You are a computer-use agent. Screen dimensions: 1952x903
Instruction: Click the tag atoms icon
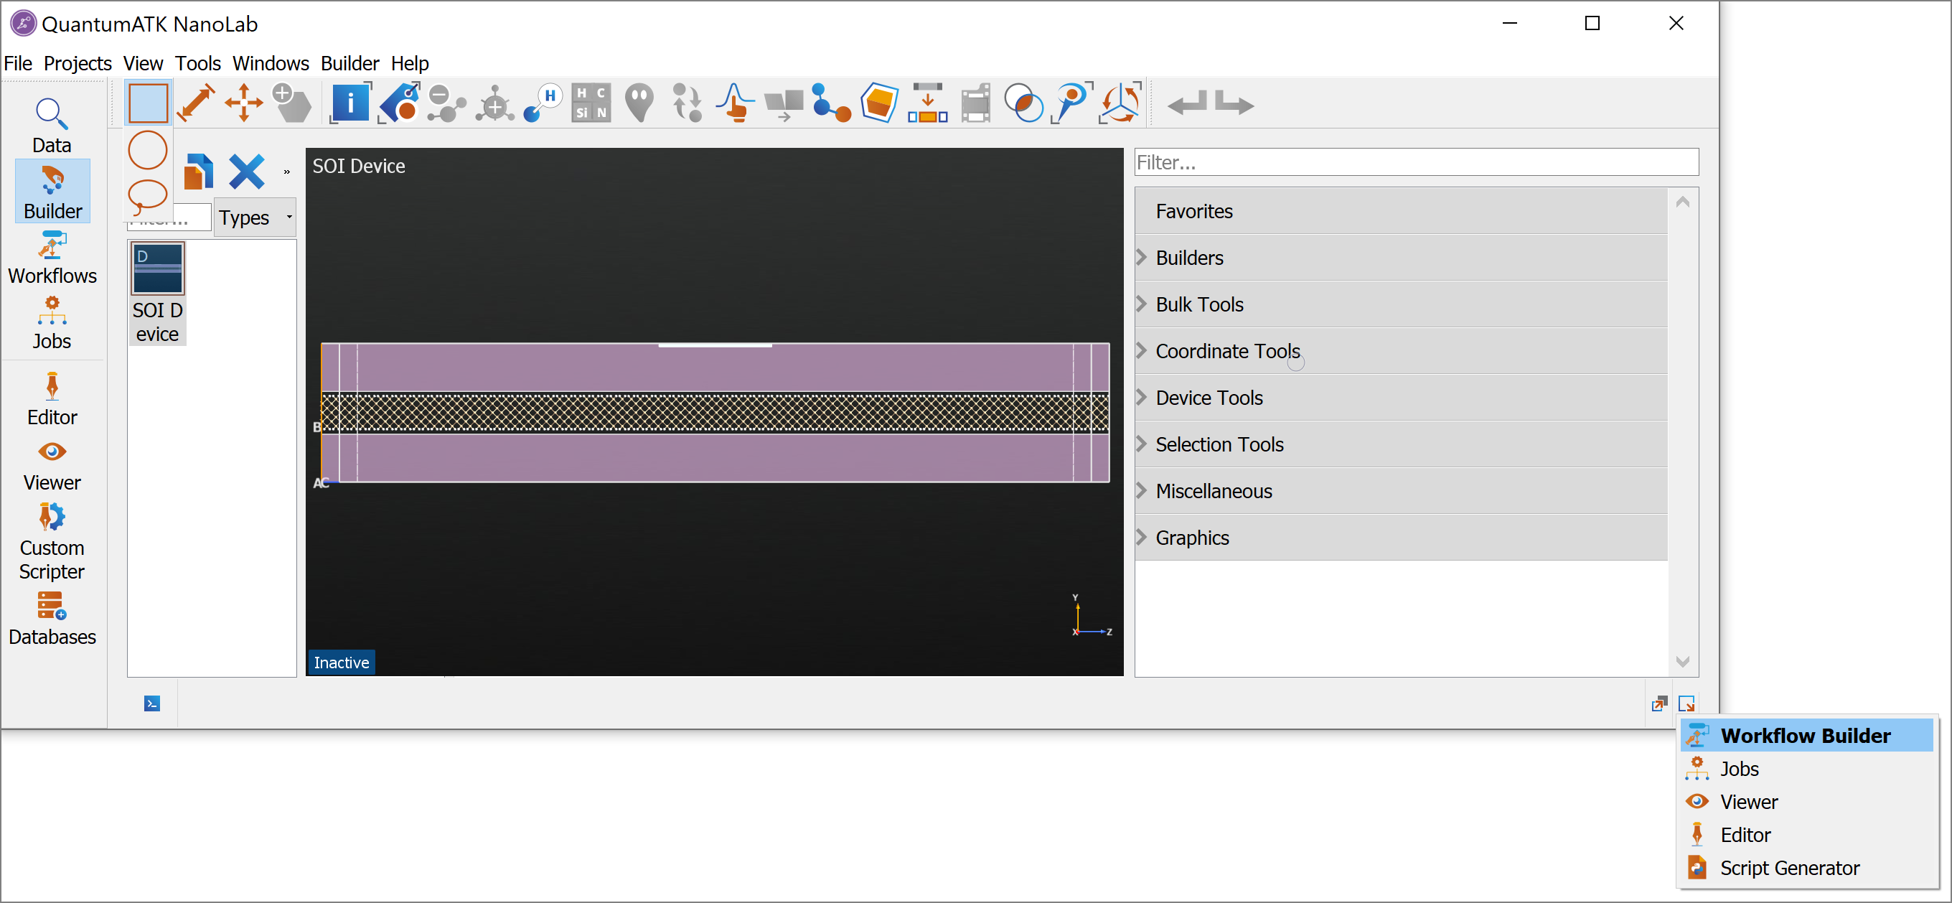tap(399, 103)
